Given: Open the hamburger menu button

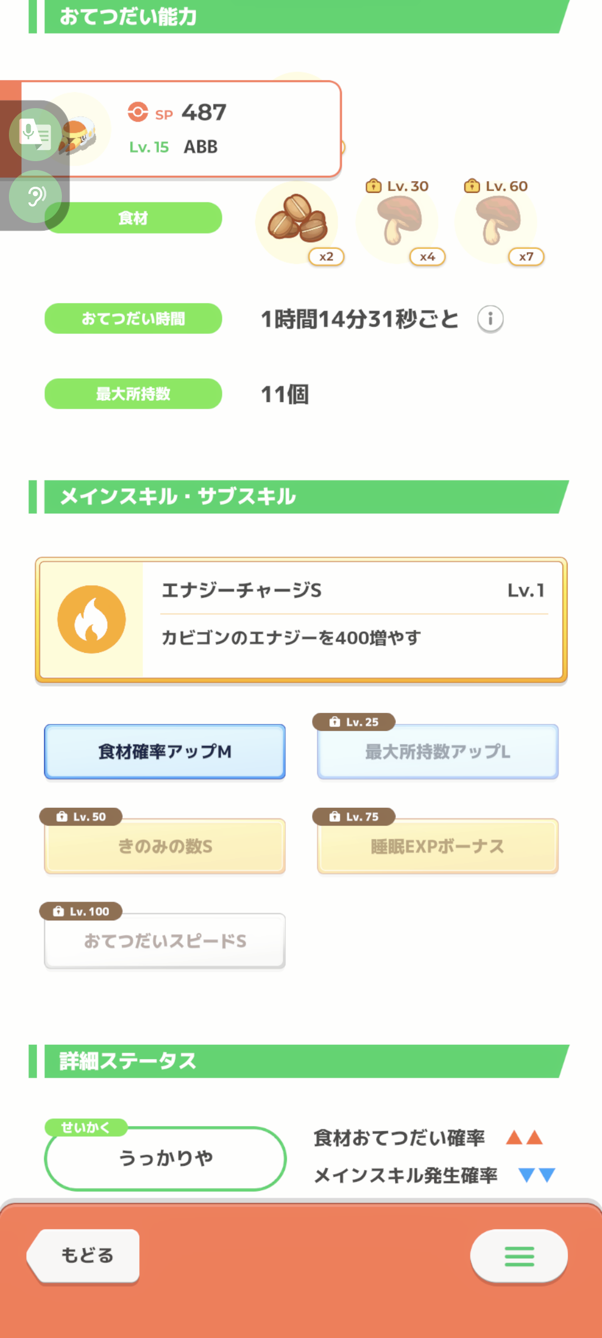Looking at the screenshot, I should tap(520, 1256).
